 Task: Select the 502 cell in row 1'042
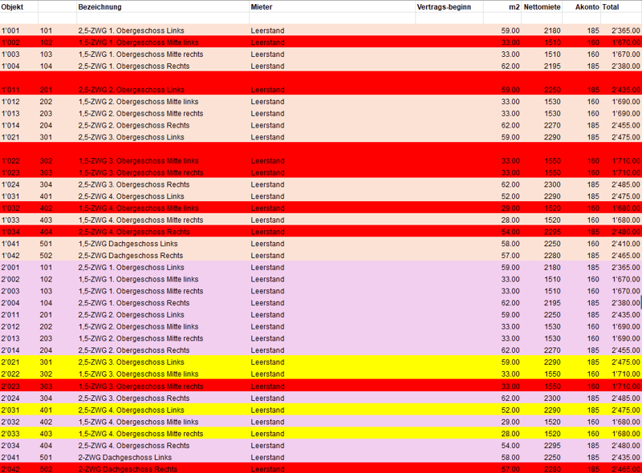[46, 256]
